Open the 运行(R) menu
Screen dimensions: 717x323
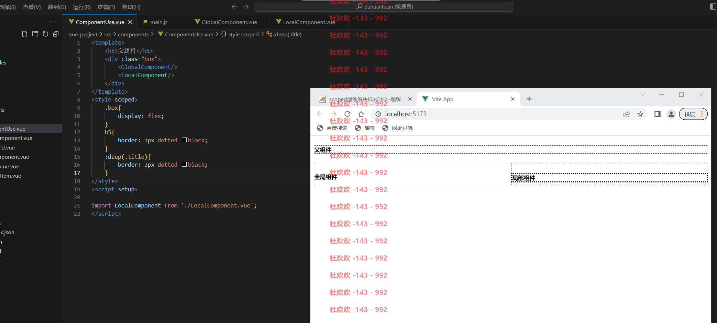pos(82,7)
